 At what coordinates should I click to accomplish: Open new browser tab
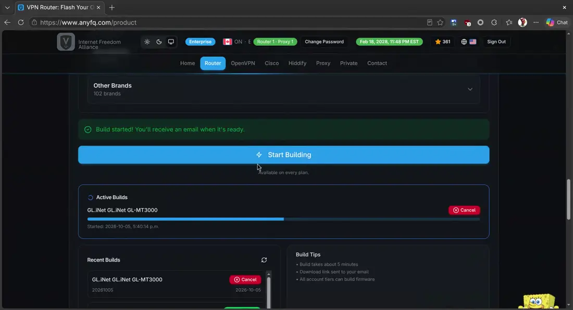[112, 7]
